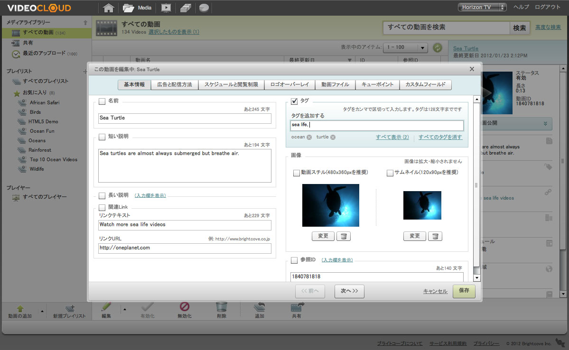
Task: Open the Horizon TV account dropdown
Action: click(482, 7)
